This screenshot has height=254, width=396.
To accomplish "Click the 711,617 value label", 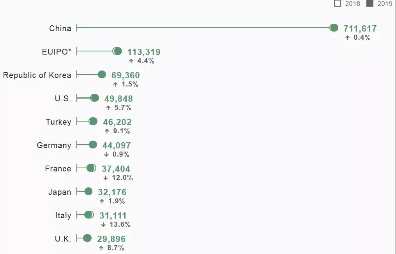I will (x=360, y=28).
